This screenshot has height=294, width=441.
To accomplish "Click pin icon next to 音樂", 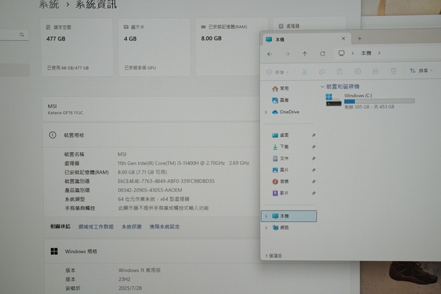I will pos(314,182).
